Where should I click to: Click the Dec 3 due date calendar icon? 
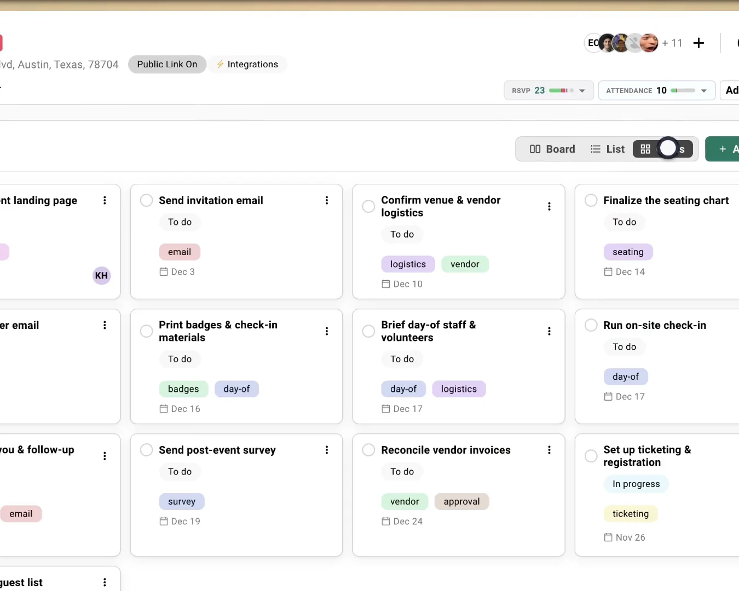164,271
